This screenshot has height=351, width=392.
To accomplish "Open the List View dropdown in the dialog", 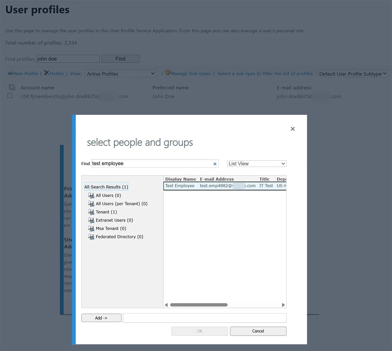I will coord(256,163).
